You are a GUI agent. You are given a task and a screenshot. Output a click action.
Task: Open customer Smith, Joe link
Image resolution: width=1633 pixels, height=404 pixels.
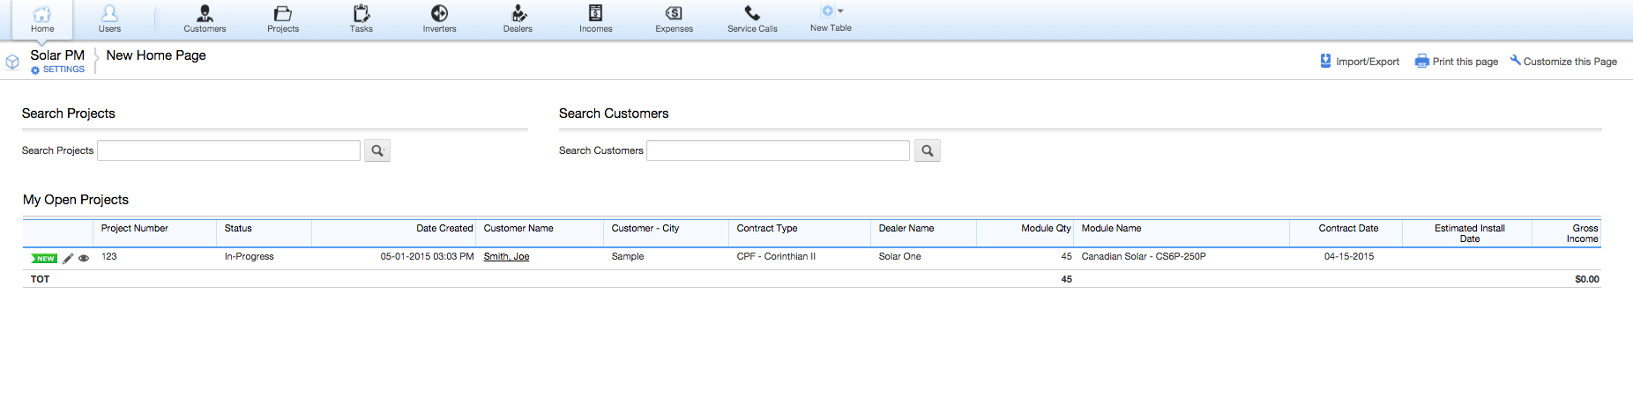coord(506,256)
